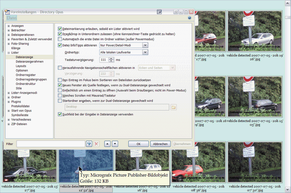The height and width of the screenshot is (193, 291).
Task: Enable Weiches Scrollen mit Mausrad/Tastatur
Action: coord(60,95)
